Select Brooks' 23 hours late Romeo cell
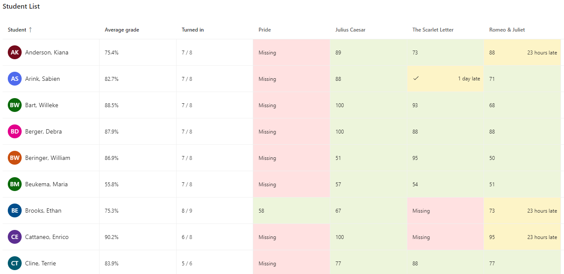The width and height of the screenshot is (564, 274). coord(522,210)
